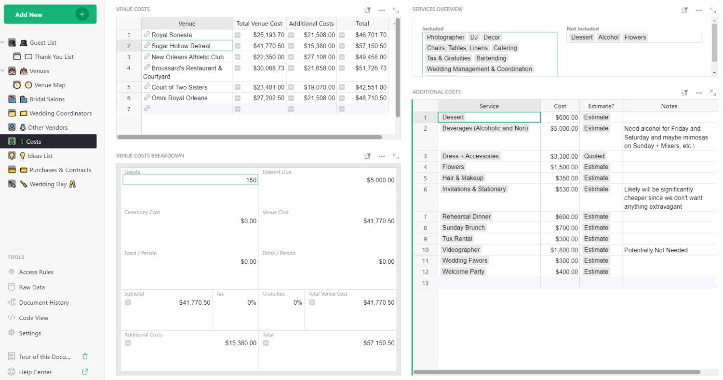723x380 pixels.
Task: Open Services Overview options menu
Action: click(699, 10)
